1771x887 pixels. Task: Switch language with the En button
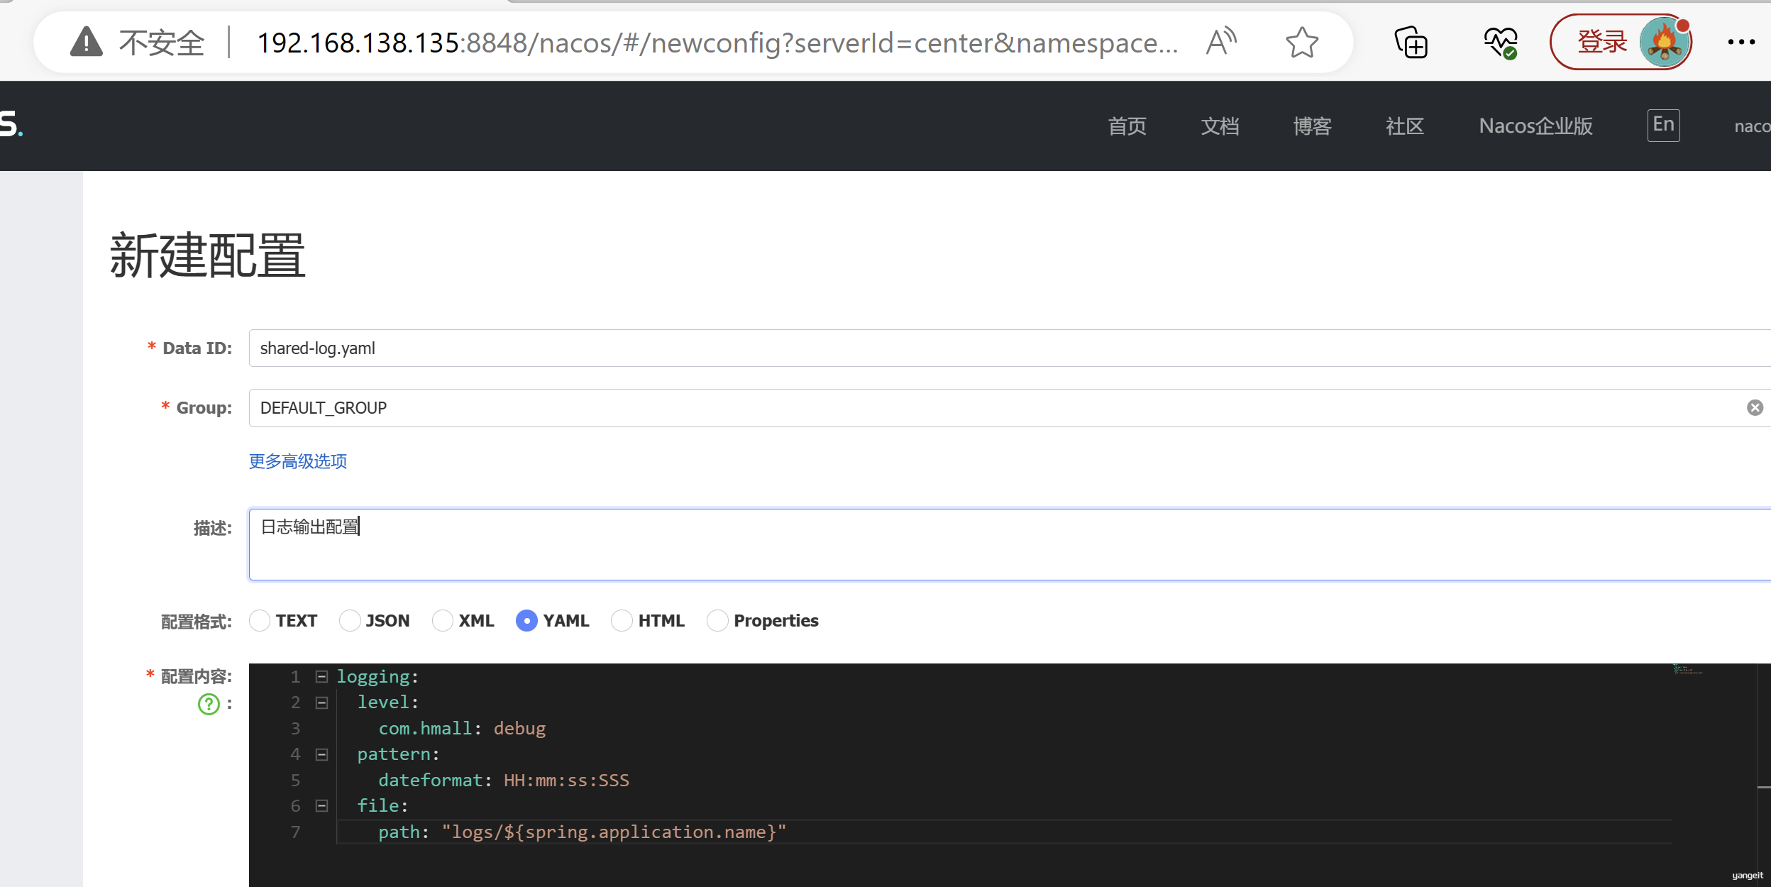[x=1663, y=125]
